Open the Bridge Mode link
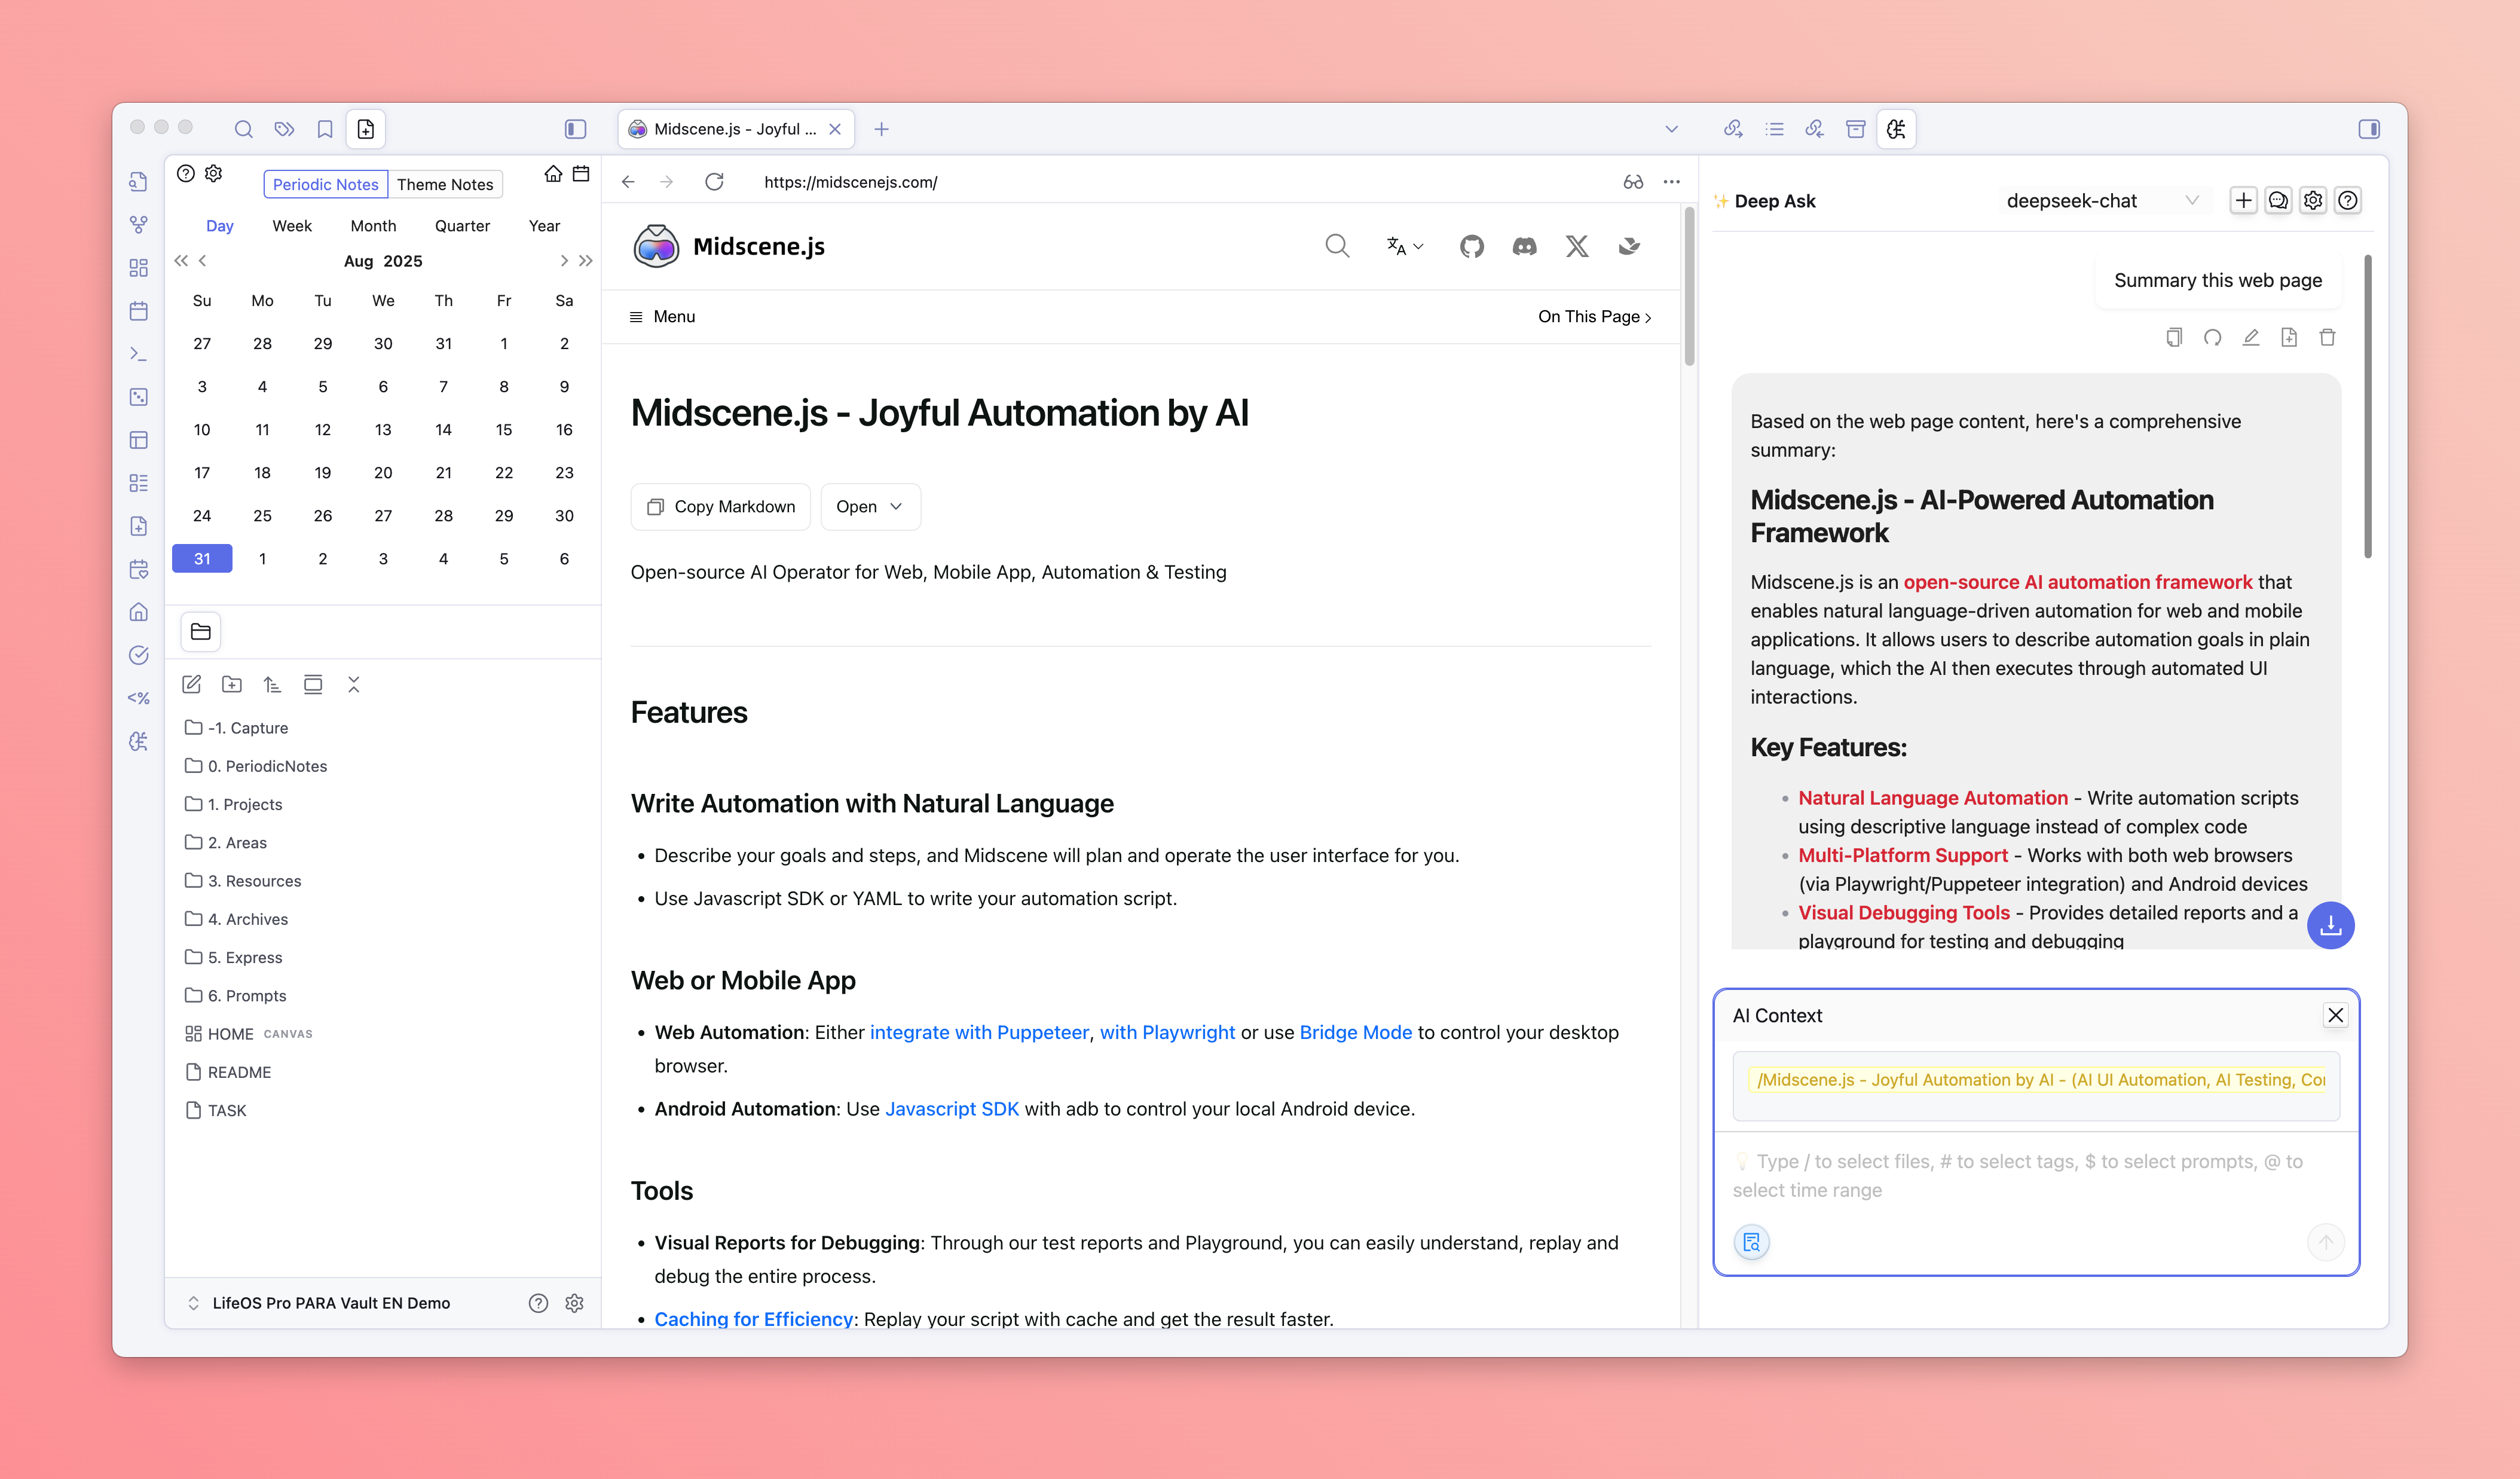The height and width of the screenshot is (1479, 2520). pos(1355,1032)
